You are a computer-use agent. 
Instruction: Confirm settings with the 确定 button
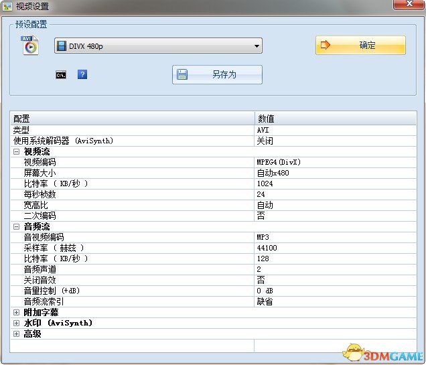pyautogui.click(x=360, y=45)
